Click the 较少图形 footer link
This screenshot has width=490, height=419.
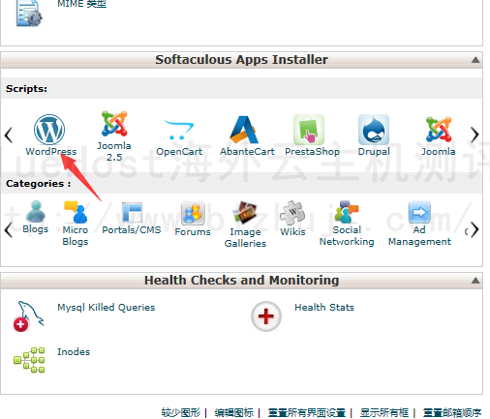pyautogui.click(x=181, y=412)
